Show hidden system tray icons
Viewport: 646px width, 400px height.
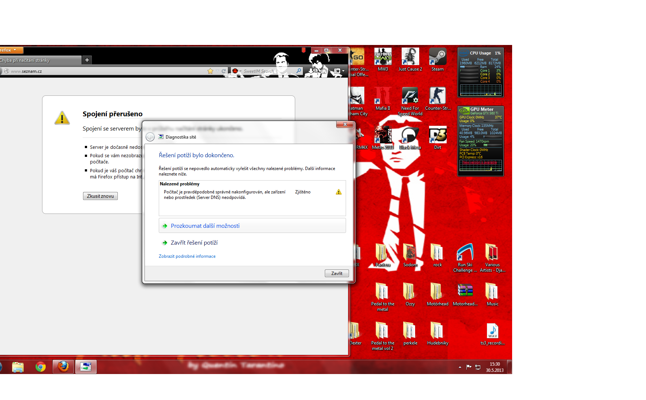coord(460,367)
